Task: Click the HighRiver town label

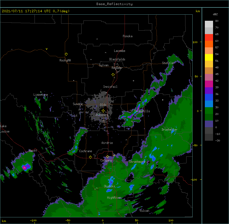Action: [x=114, y=198]
